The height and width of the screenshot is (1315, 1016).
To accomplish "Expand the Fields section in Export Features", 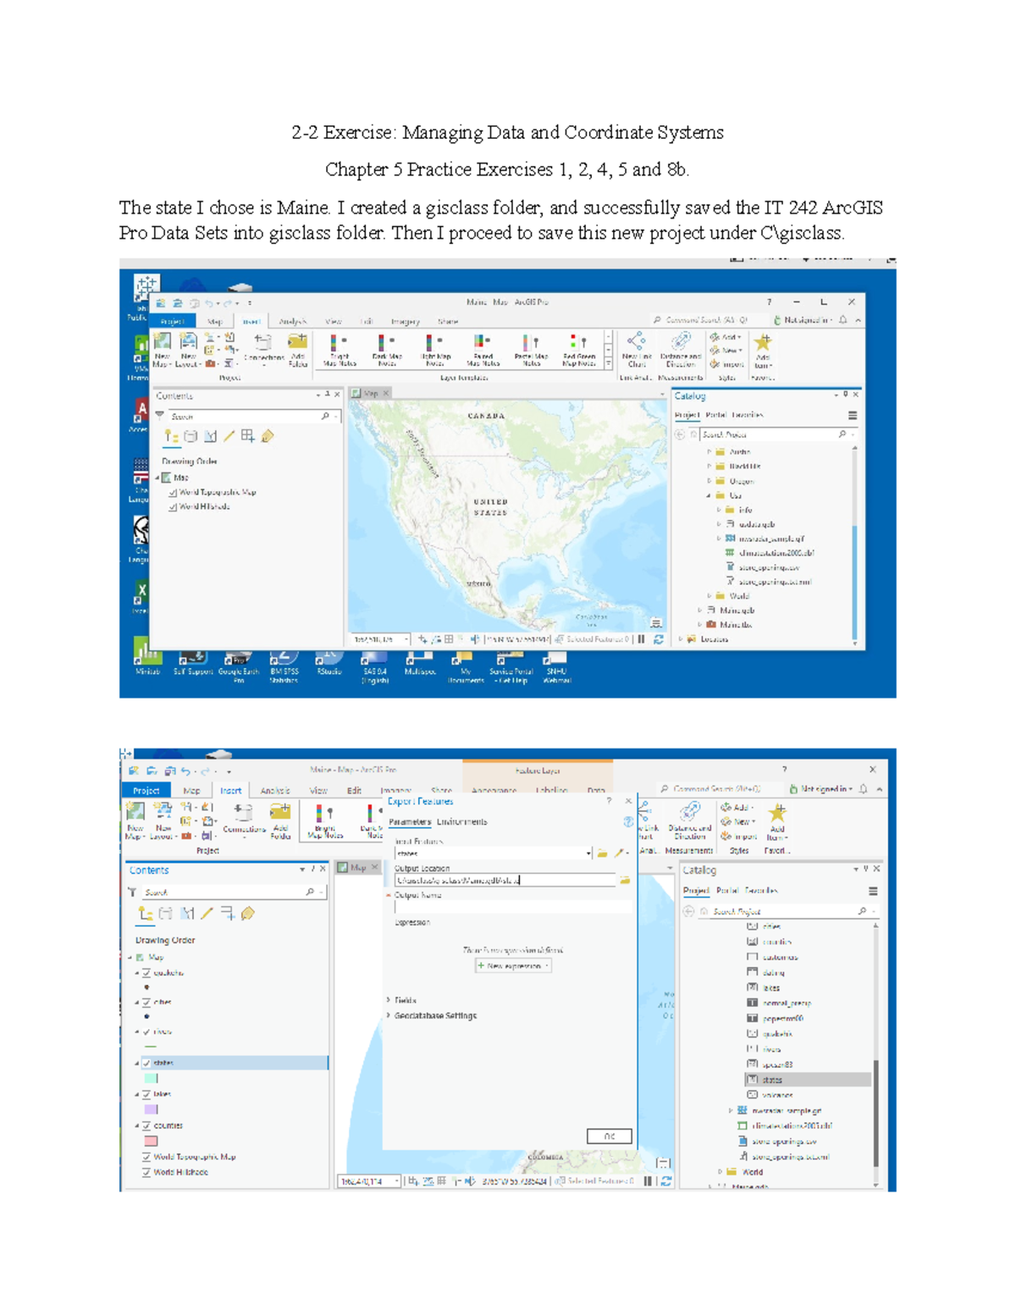I will click(406, 1000).
